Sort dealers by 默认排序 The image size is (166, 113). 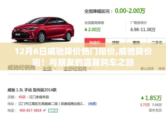coord(147,69)
